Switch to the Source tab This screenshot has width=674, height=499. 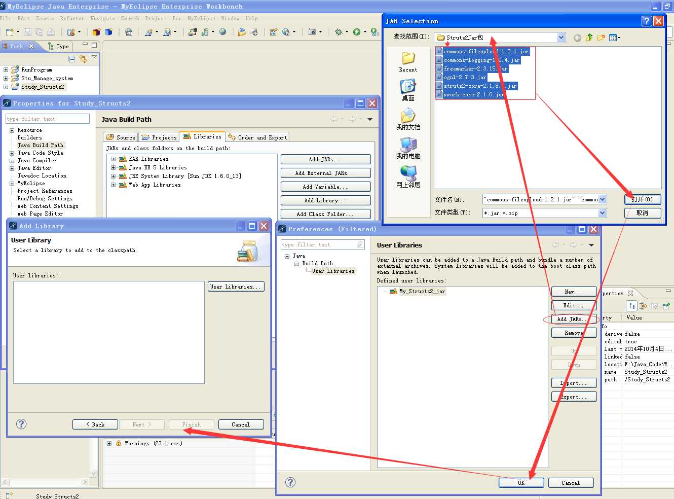(121, 137)
